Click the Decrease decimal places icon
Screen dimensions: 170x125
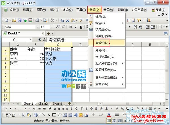(141, 27)
